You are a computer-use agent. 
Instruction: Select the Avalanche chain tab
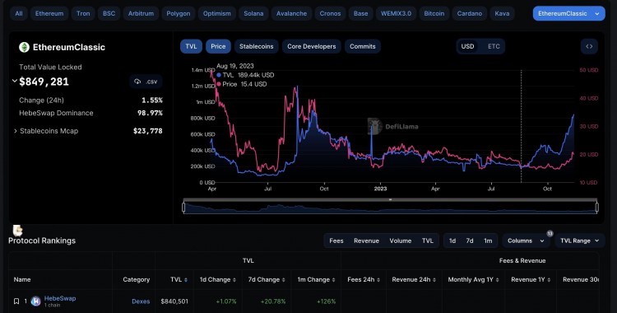click(291, 13)
